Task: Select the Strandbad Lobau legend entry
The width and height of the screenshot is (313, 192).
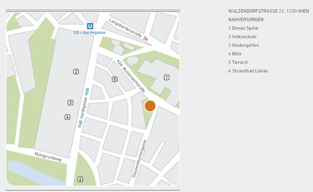Action: (248, 71)
